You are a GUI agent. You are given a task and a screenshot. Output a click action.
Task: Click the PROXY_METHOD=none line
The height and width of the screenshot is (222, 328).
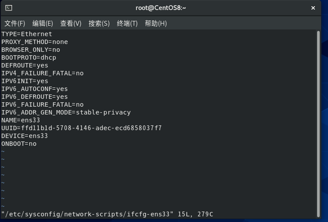[34, 42]
